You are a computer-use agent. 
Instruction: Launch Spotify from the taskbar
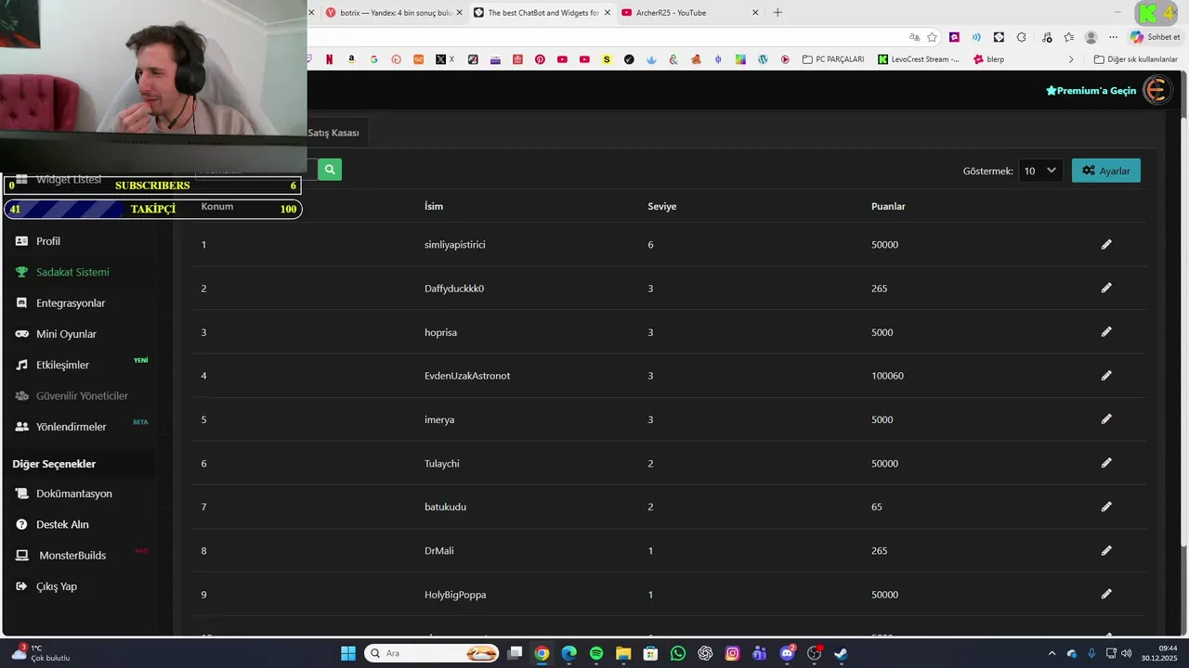(596, 653)
